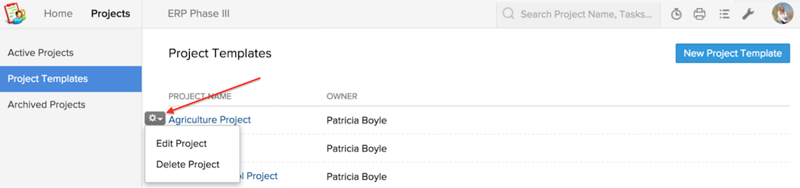The image size is (800, 188).
Task: Select Edit Project from context menu
Action: click(181, 143)
